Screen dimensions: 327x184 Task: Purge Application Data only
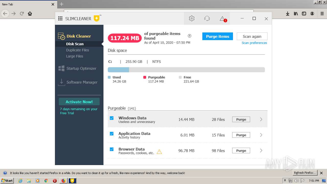[241, 135]
